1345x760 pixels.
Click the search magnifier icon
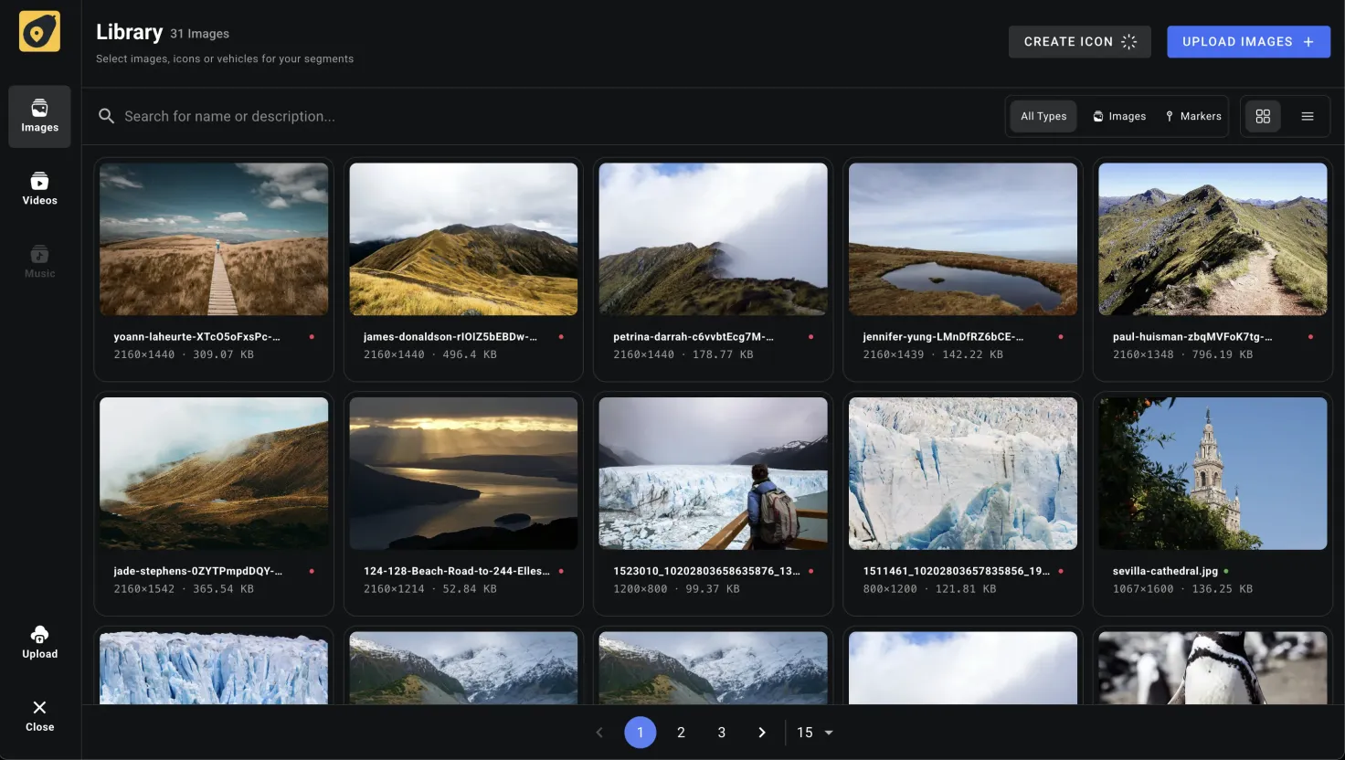pos(106,116)
